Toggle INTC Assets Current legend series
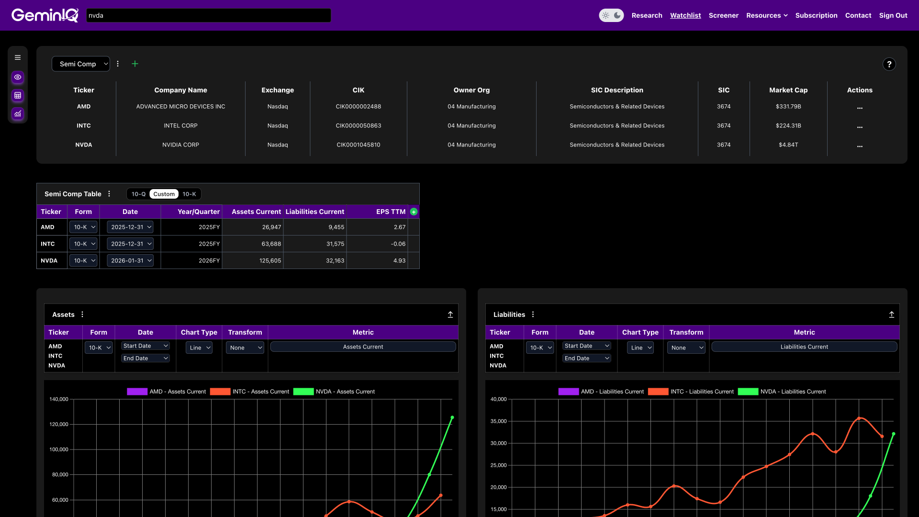 (249, 392)
